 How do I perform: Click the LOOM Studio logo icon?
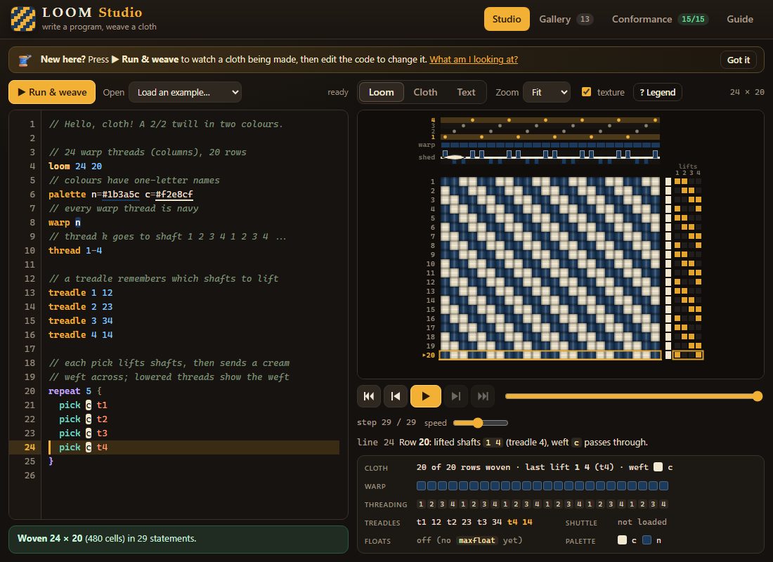pos(22,19)
